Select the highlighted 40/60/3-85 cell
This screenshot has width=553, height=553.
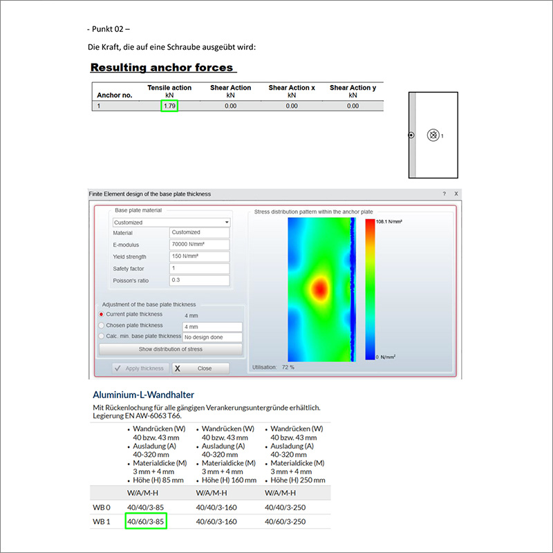point(144,521)
